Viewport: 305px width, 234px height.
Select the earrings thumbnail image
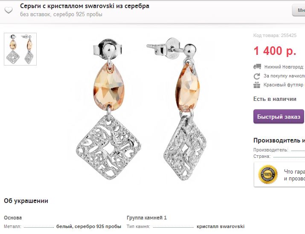20,49
